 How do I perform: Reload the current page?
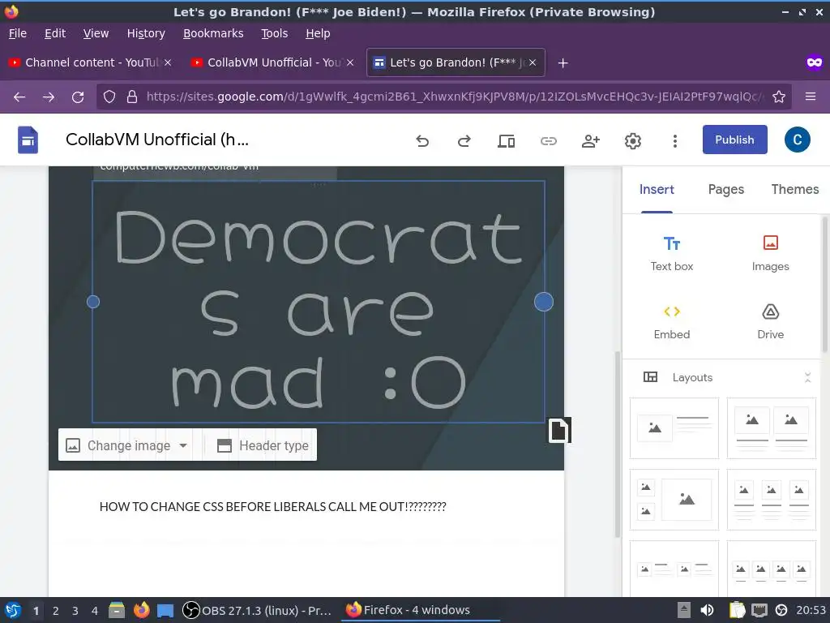pos(78,97)
